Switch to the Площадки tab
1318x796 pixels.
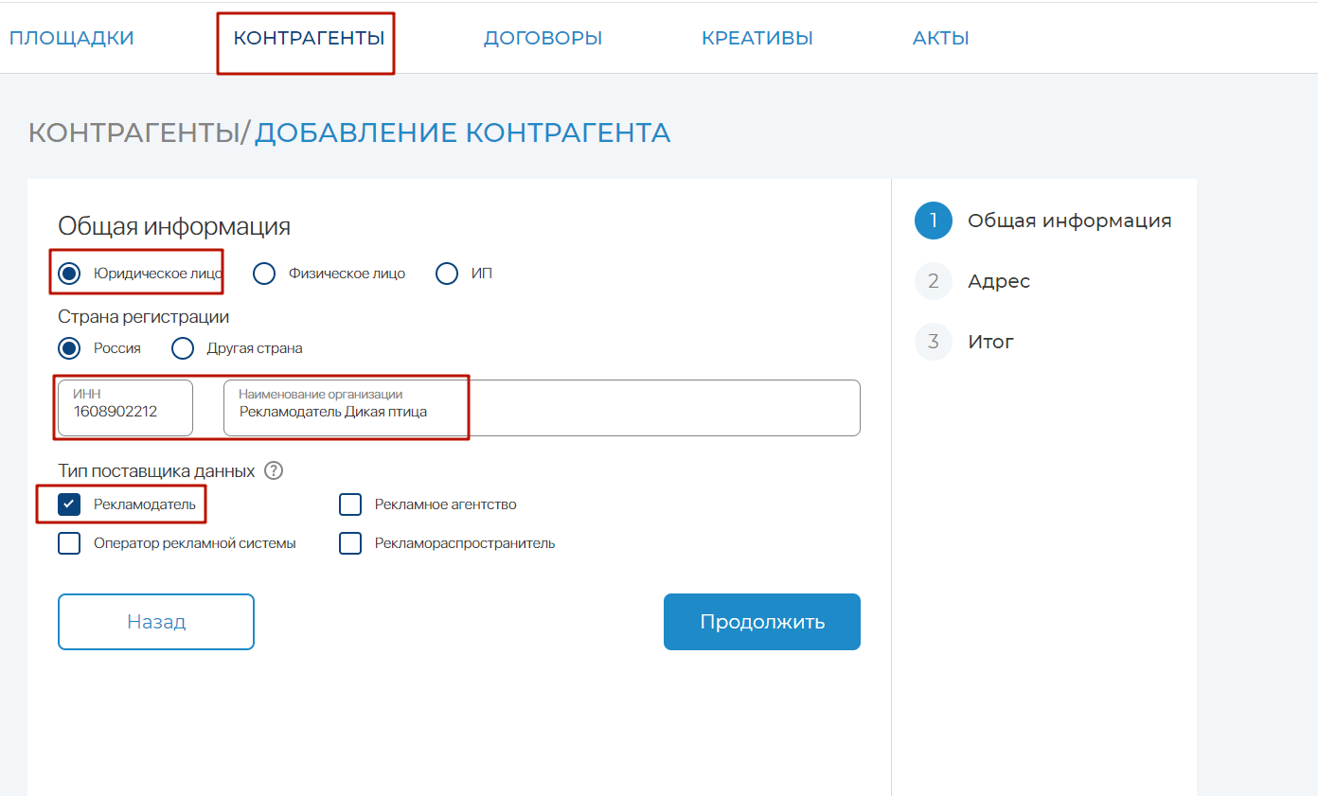click(72, 39)
